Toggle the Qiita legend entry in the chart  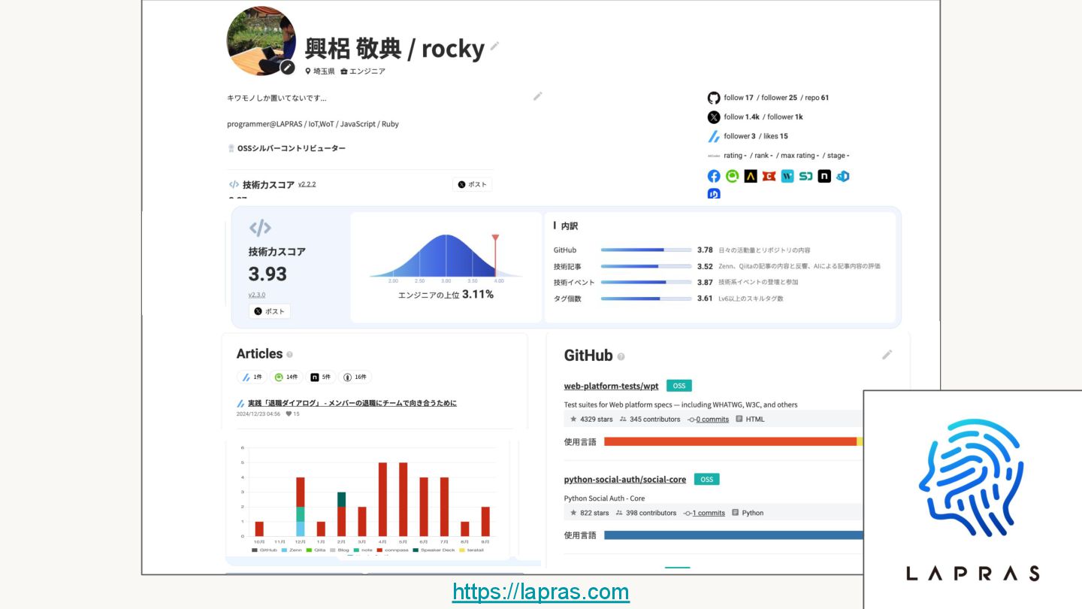[x=316, y=550]
